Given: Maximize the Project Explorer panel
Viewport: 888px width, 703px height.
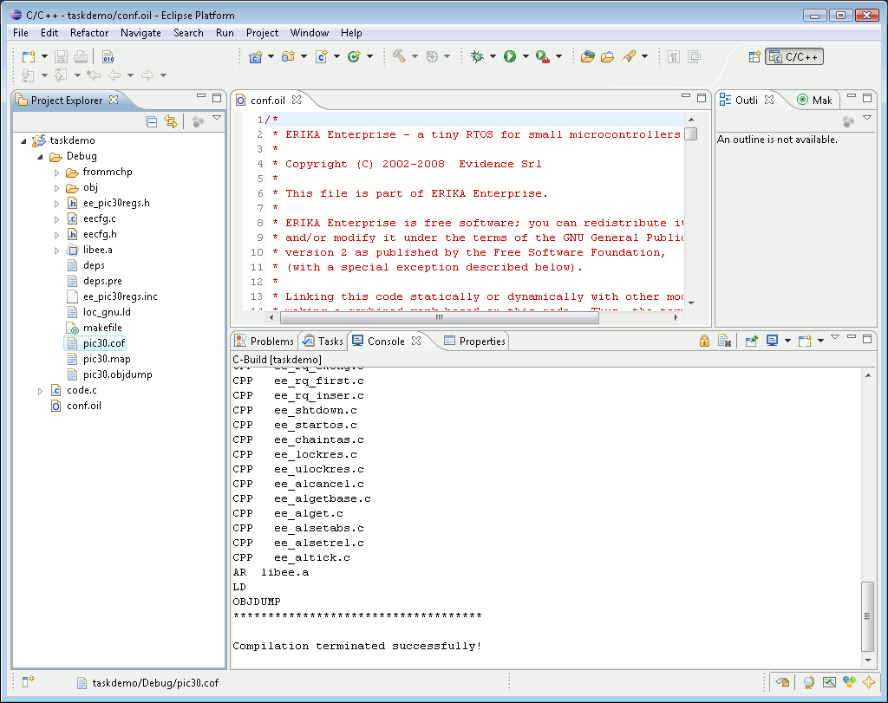Looking at the screenshot, I should point(216,97).
